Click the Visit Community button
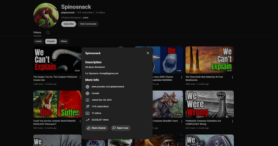This screenshot has height=146, width=278. (88, 24)
